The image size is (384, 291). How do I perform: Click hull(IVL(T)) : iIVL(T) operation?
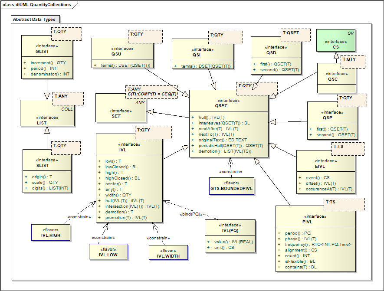[x=125, y=200]
